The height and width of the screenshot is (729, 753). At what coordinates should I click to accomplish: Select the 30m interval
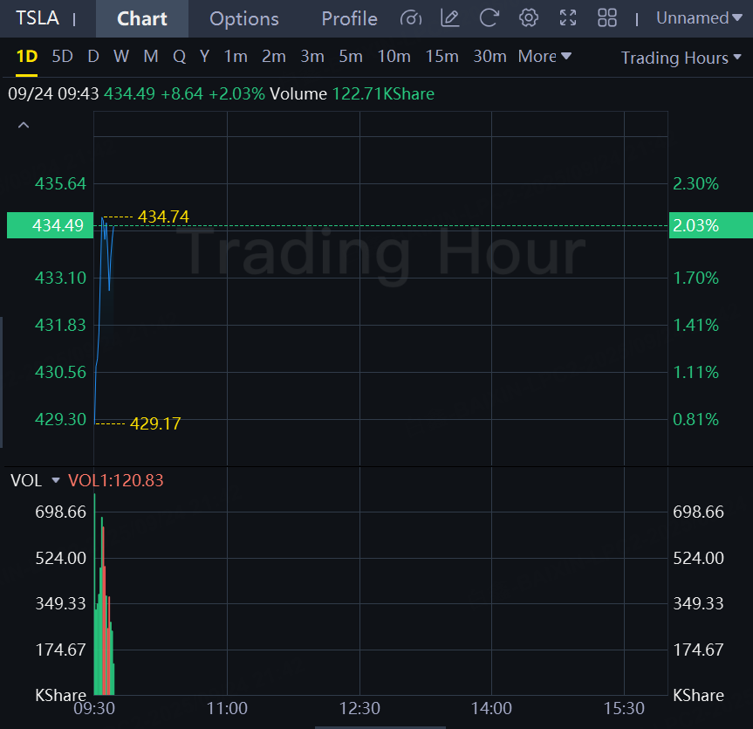(x=489, y=57)
